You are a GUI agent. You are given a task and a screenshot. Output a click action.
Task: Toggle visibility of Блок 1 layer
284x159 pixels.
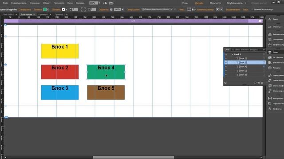(226, 75)
